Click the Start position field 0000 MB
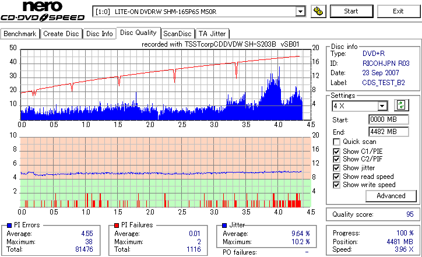 [x=389, y=119]
